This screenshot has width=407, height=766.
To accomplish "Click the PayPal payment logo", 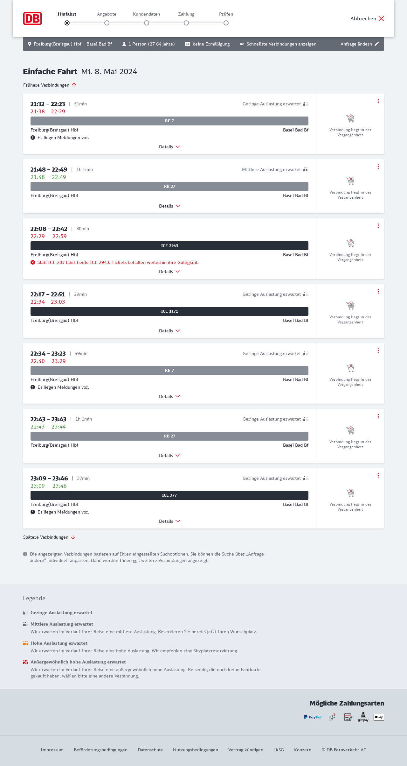I will click(313, 717).
